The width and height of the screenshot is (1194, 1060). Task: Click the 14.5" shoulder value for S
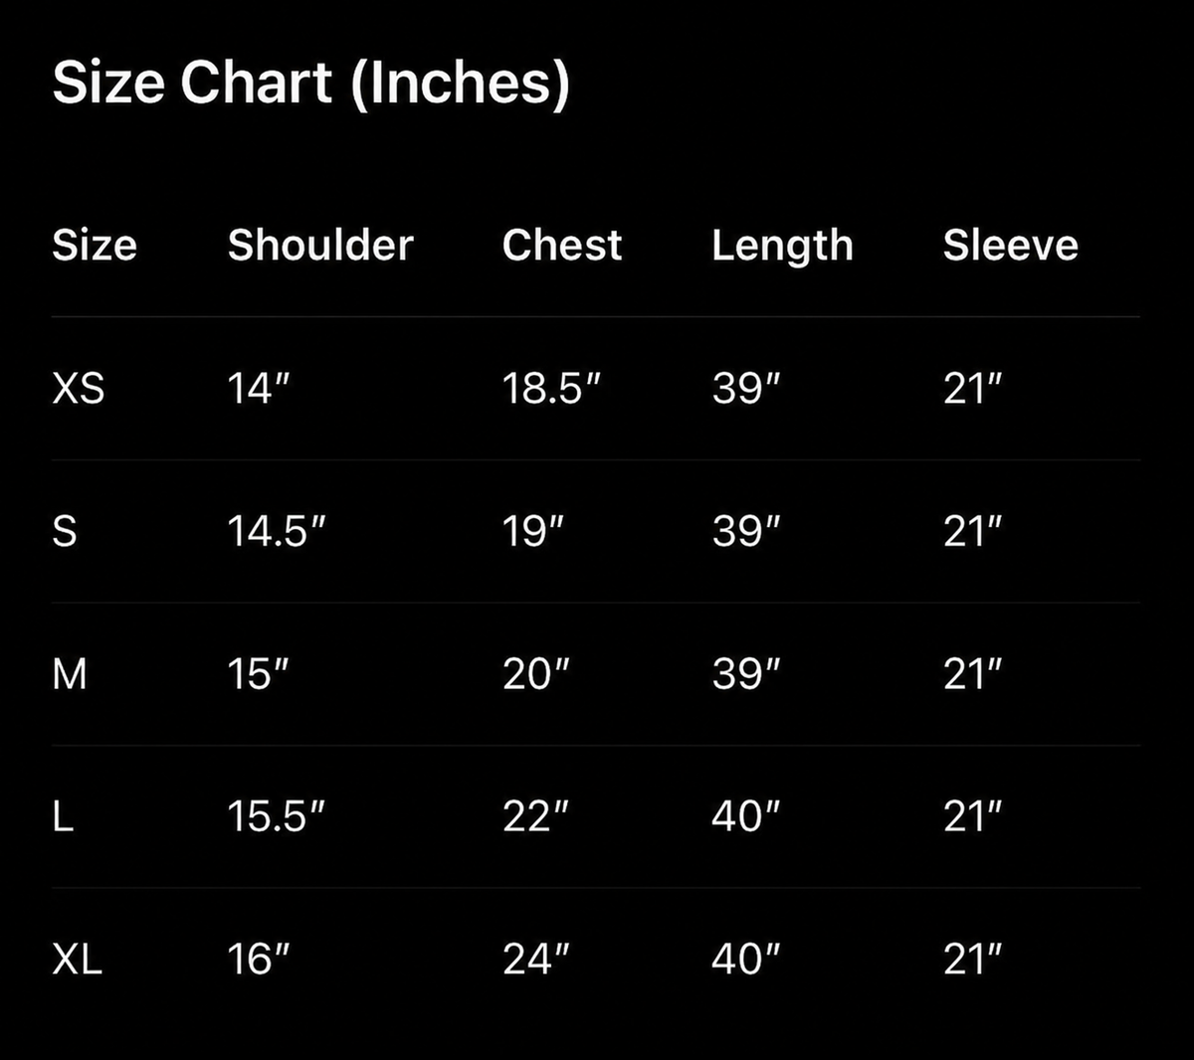277,531
